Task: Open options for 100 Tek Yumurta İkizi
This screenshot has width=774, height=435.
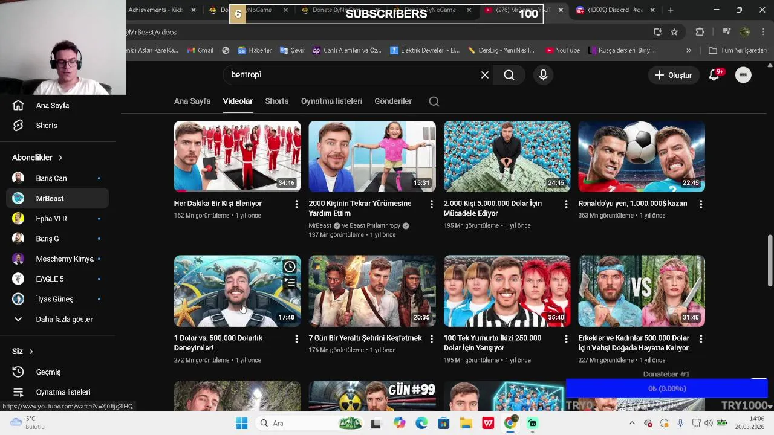Action: click(x=566, y=339)
